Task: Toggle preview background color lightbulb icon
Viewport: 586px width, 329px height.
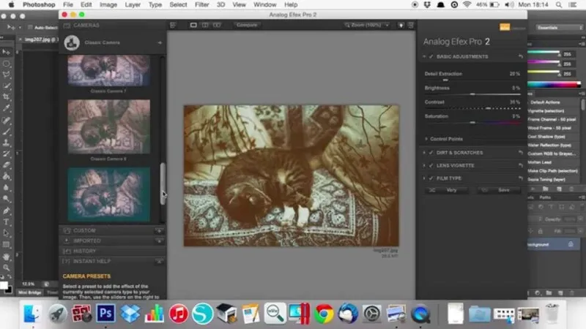Action: click(401, 25)
